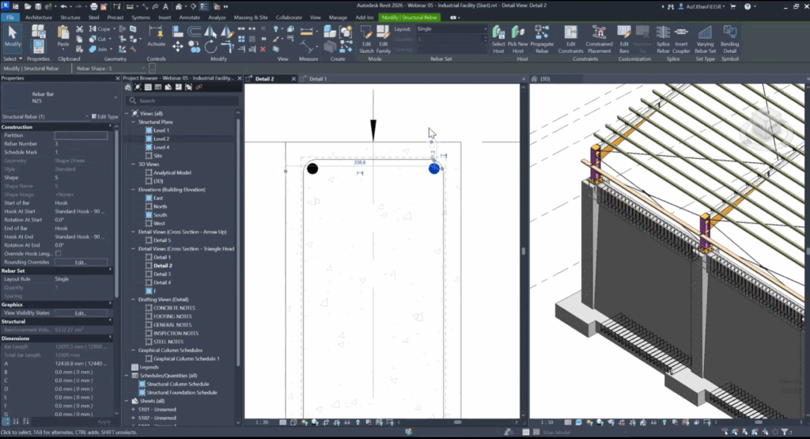Select Mirror Pick Axis tool
The width and height of the screenshot is (810, 439).
click(210, 32)
